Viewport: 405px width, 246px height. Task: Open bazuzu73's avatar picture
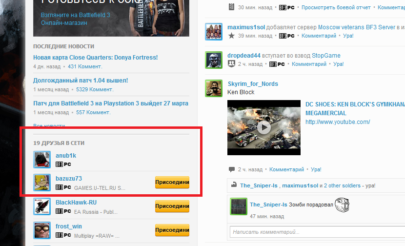click(x=42, y=183)
